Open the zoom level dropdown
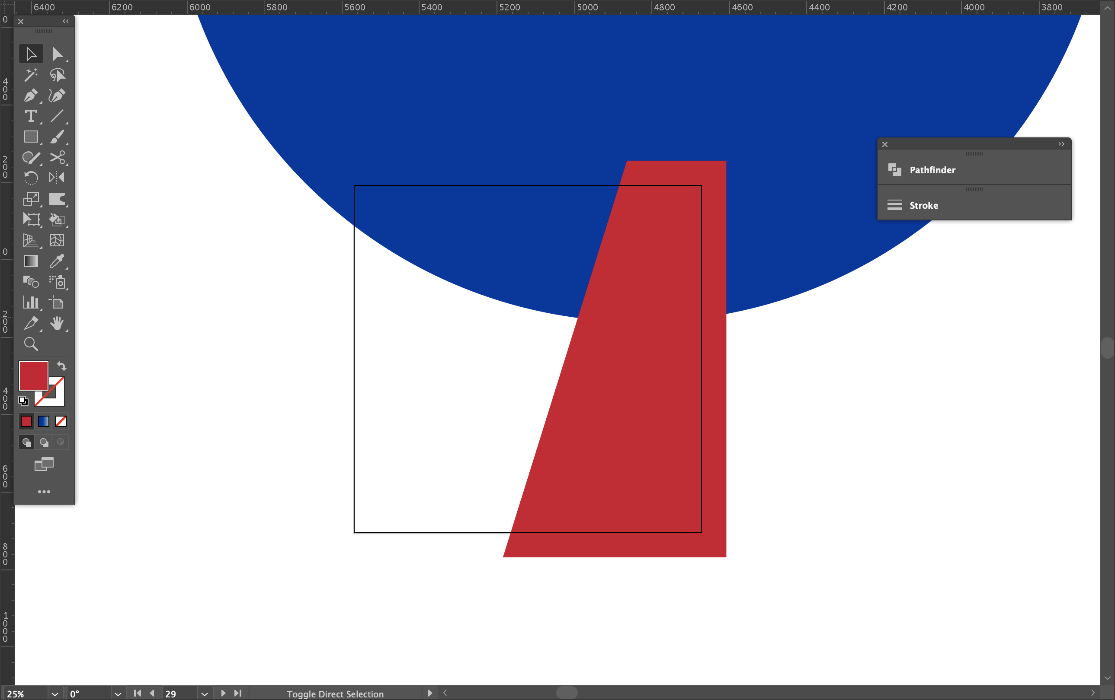This screenshot has height=700, width=1115. [x=54, y=694]
